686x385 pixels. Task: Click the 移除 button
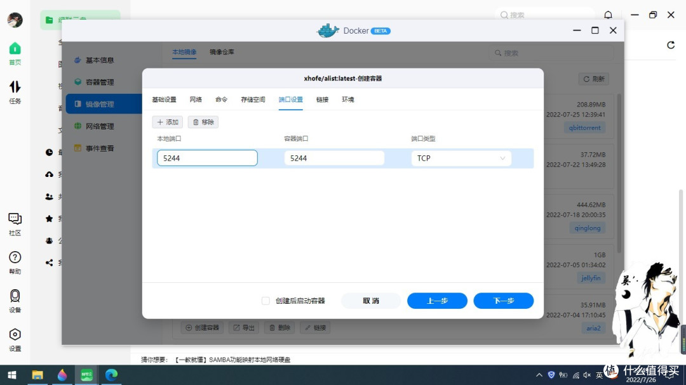click(x=203, y=122)
